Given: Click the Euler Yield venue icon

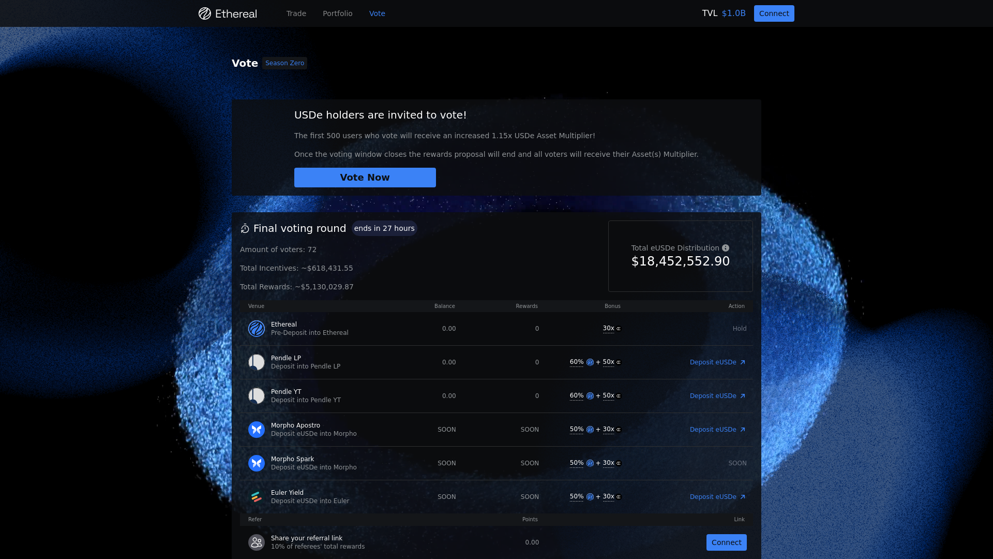Looking at the screenshot, I should point(257,497).
